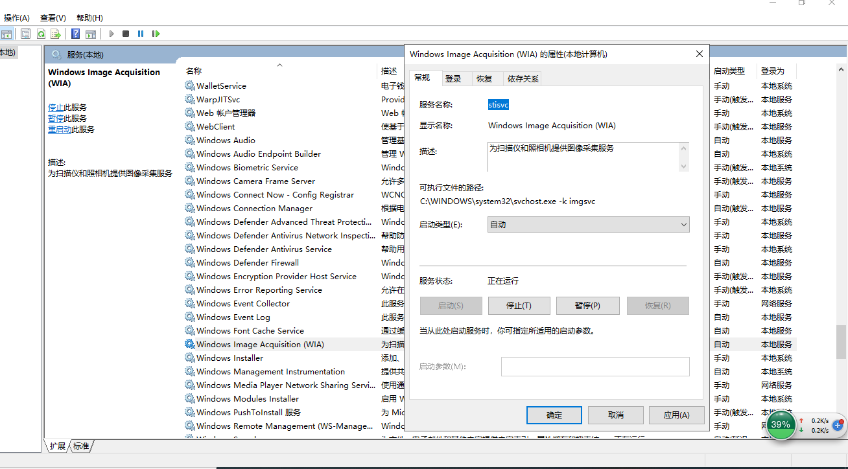
Task: Switch to the 扩展 view tab at bottom
Action: click(58, 446)
